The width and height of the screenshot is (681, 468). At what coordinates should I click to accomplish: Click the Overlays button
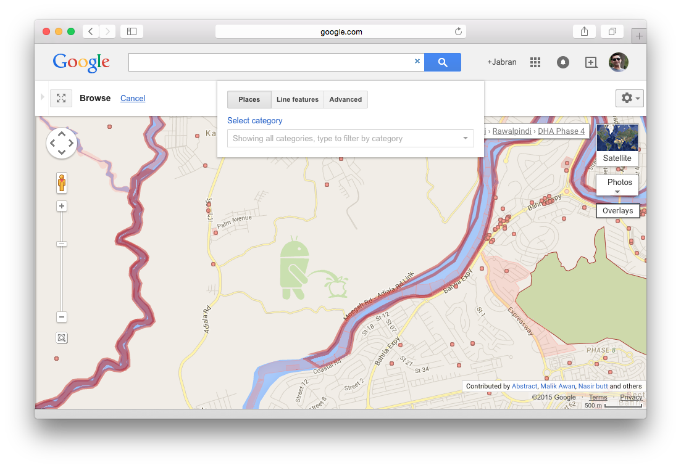coord(617,211)
